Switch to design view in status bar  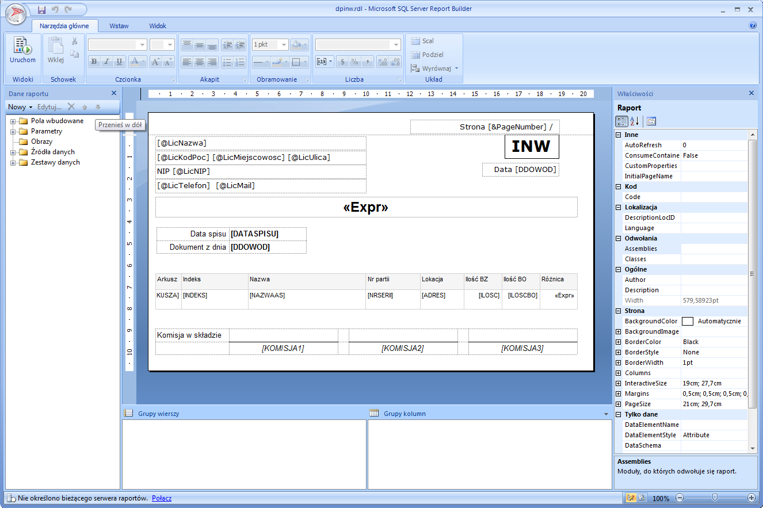[x=631, y=498]
